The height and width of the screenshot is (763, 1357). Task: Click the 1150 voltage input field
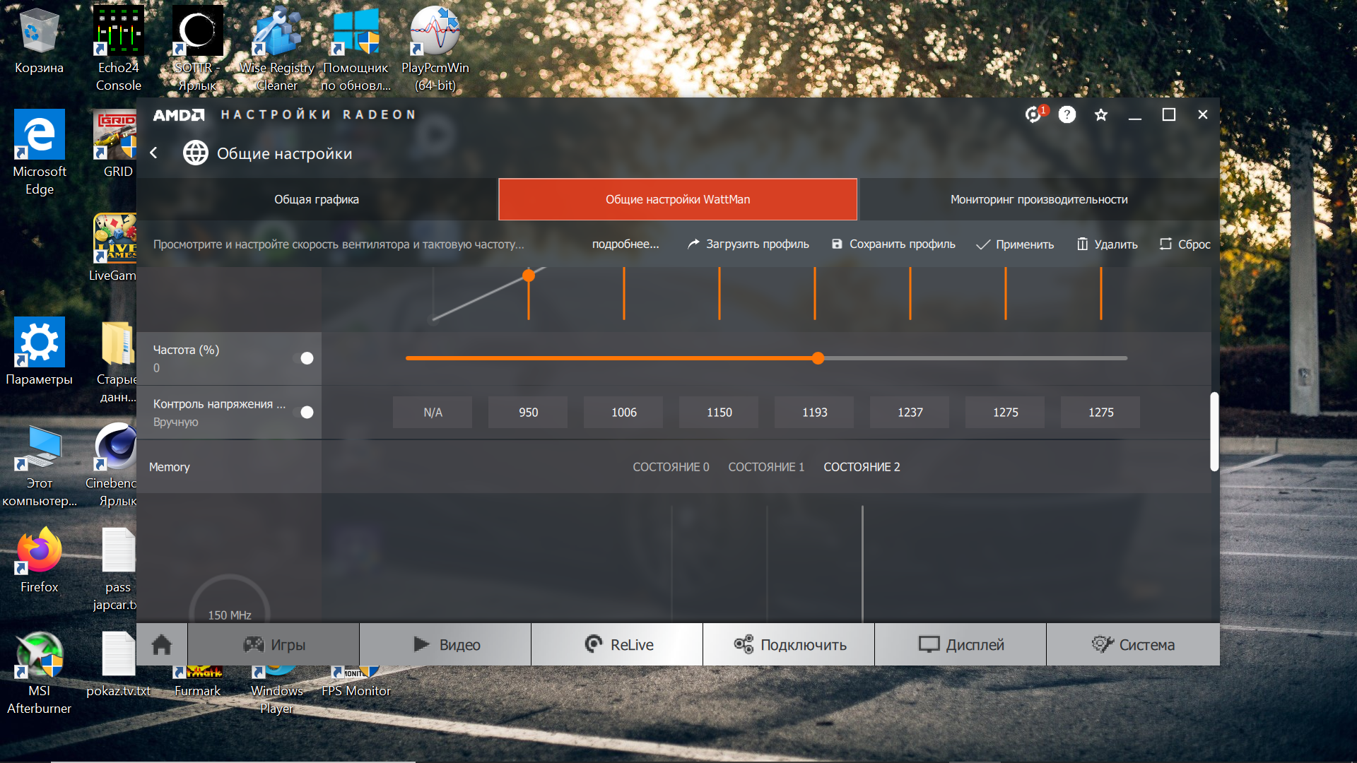719,413
